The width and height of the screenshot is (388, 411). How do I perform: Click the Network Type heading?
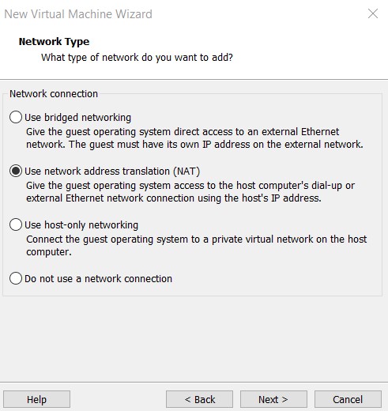click(54, 42)
